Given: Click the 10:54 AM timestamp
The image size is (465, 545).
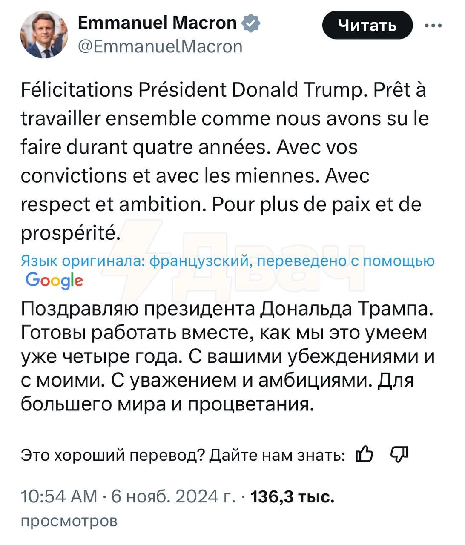Looking at the screenshot, I should 60,496.
